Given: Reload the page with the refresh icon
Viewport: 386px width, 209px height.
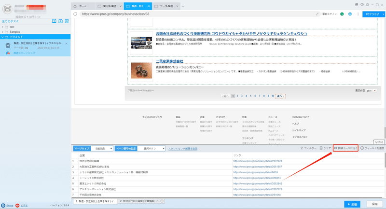Looking at the screenshot, I should click(75, 14).
